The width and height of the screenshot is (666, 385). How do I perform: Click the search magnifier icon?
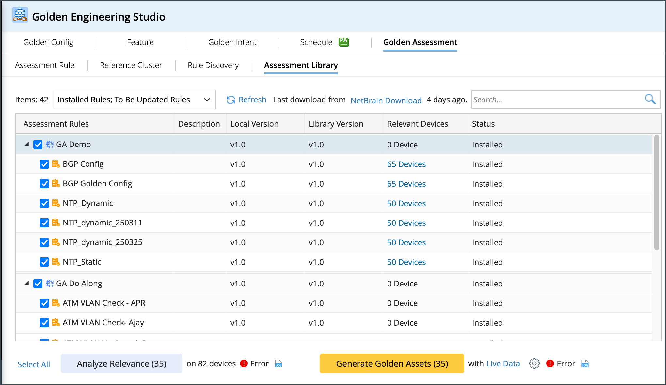650,99
